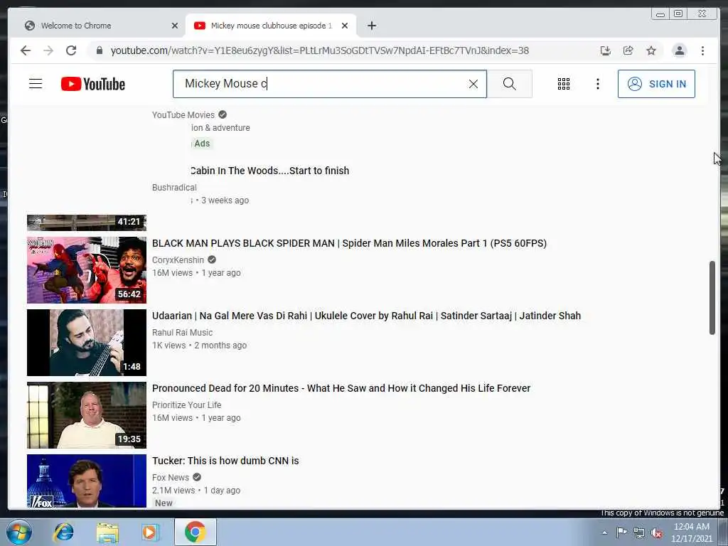Open the Action Center flag icon

tap(621, 532)
